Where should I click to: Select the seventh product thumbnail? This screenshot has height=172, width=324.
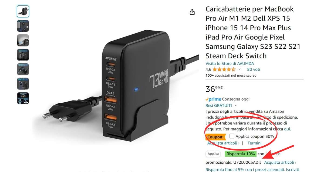pyautogui.click(x=23, y=98)
